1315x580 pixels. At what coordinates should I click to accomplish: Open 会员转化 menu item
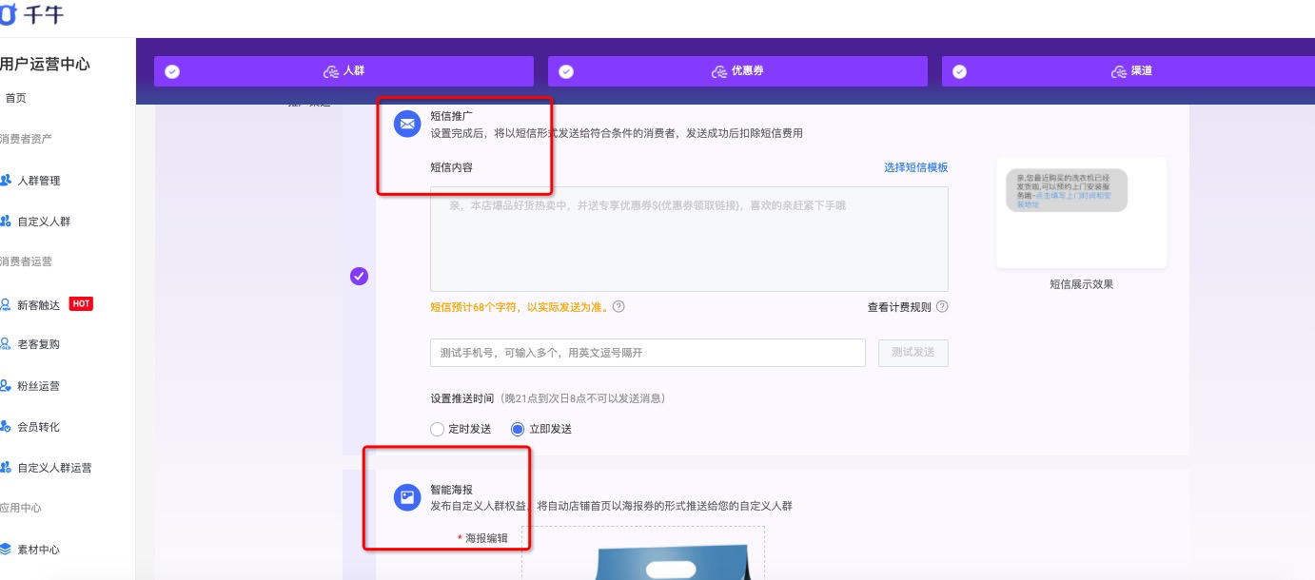click(39, 427)
